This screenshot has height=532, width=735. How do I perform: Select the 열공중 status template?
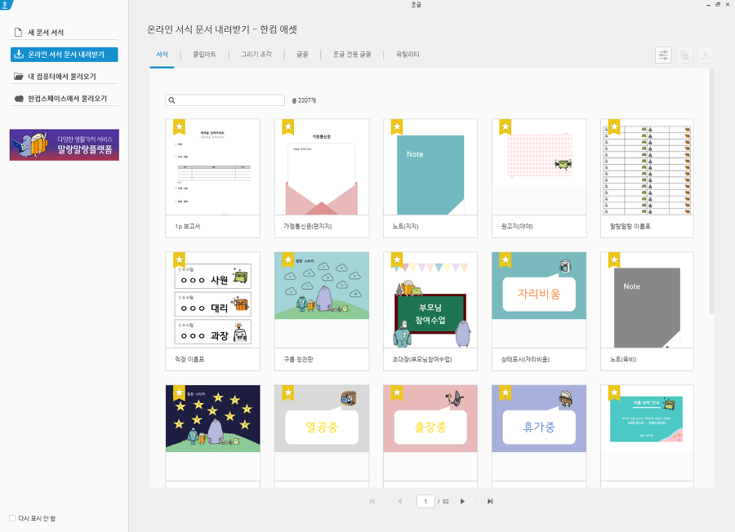[x=322, y=436]
